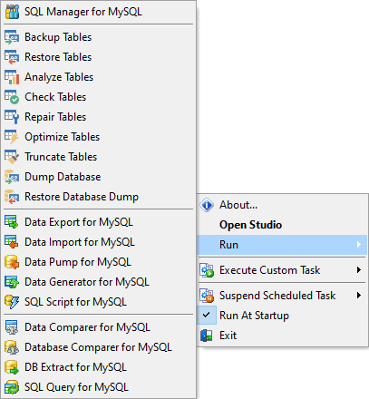Click the Database Comparer for MySQL icon
This screenshot has width=369, height=399.
[12, 347]
